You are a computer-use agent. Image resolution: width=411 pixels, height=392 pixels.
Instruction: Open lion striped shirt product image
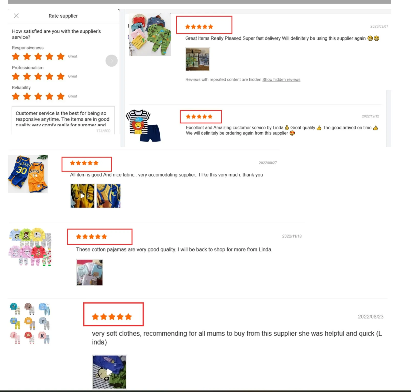pyautogui.click(x=143, y=126)
